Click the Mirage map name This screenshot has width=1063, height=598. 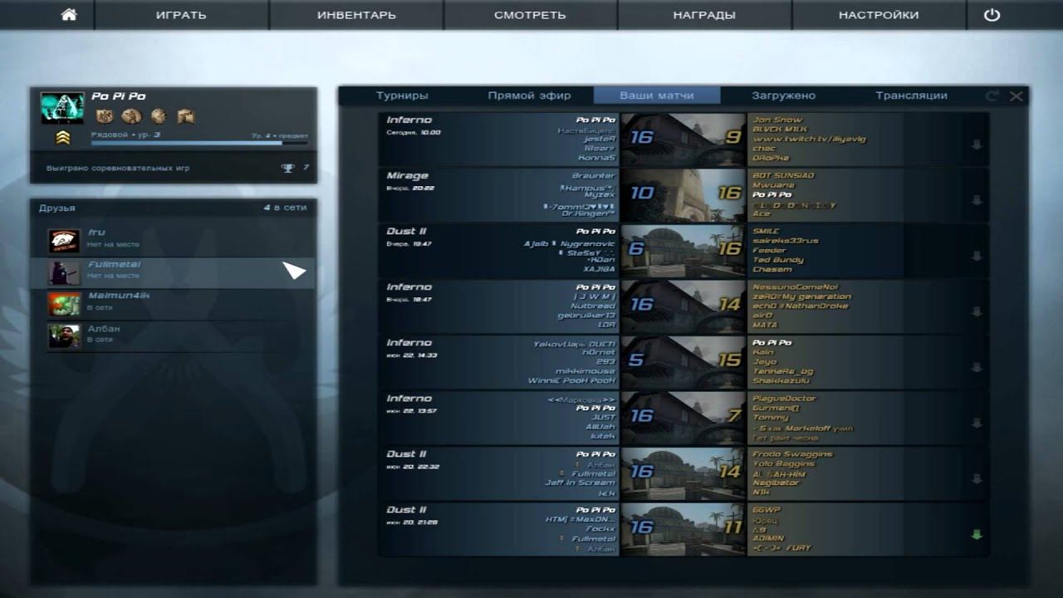click(407, 175)
